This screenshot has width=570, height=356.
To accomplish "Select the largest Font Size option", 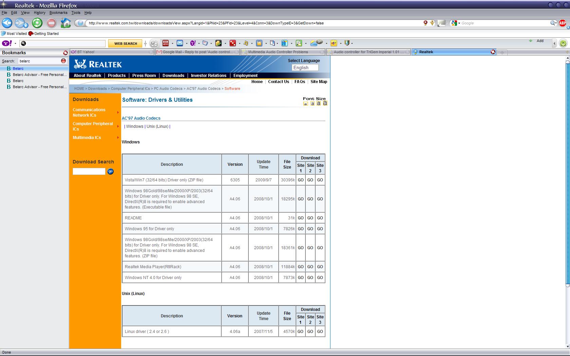I will pos(325,103).
